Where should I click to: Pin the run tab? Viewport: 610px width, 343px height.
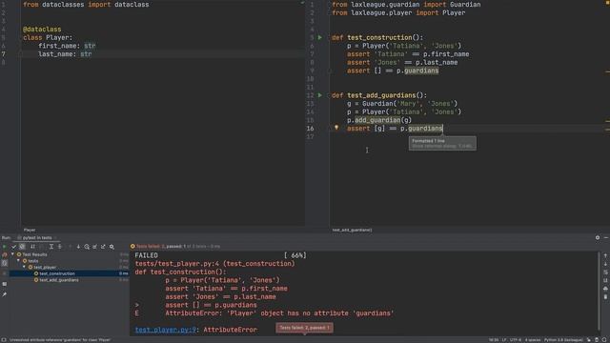click(5, 294)
